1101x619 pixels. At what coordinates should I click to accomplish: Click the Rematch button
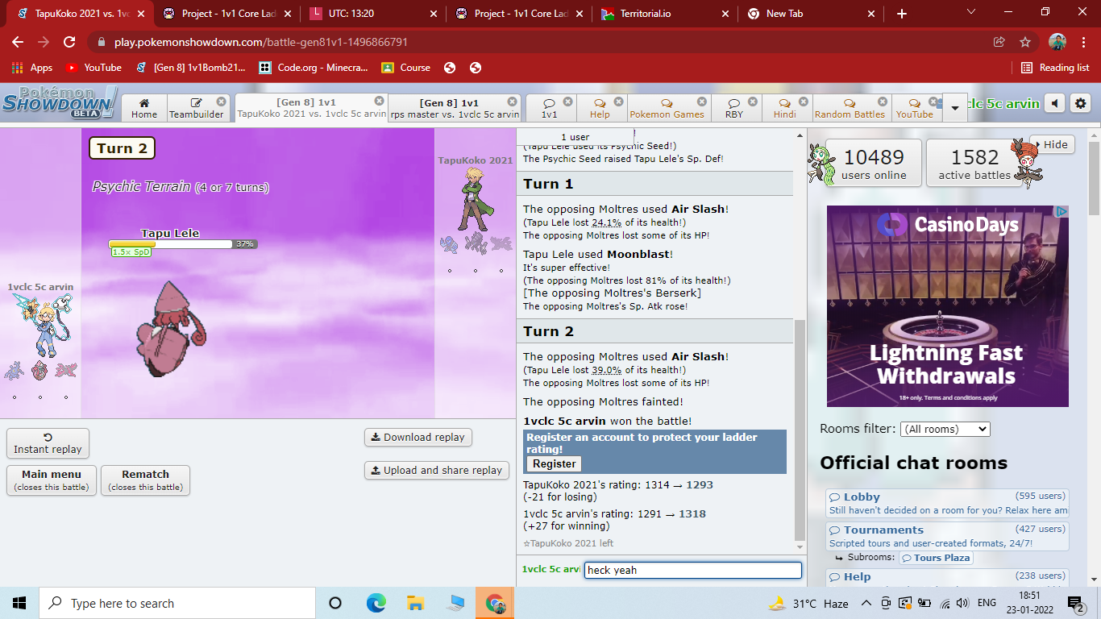145,480
